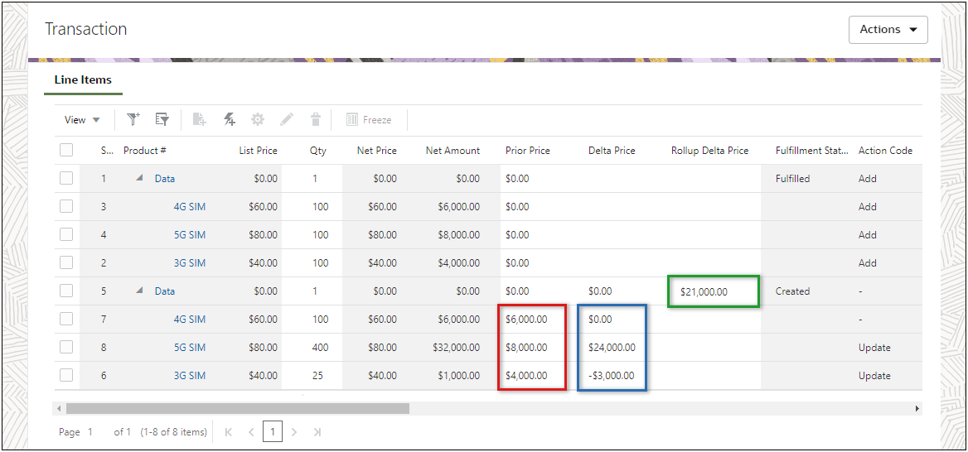Sort by the List Price column header
Viewport: 968px width, 452px height.
coord(258,151)
